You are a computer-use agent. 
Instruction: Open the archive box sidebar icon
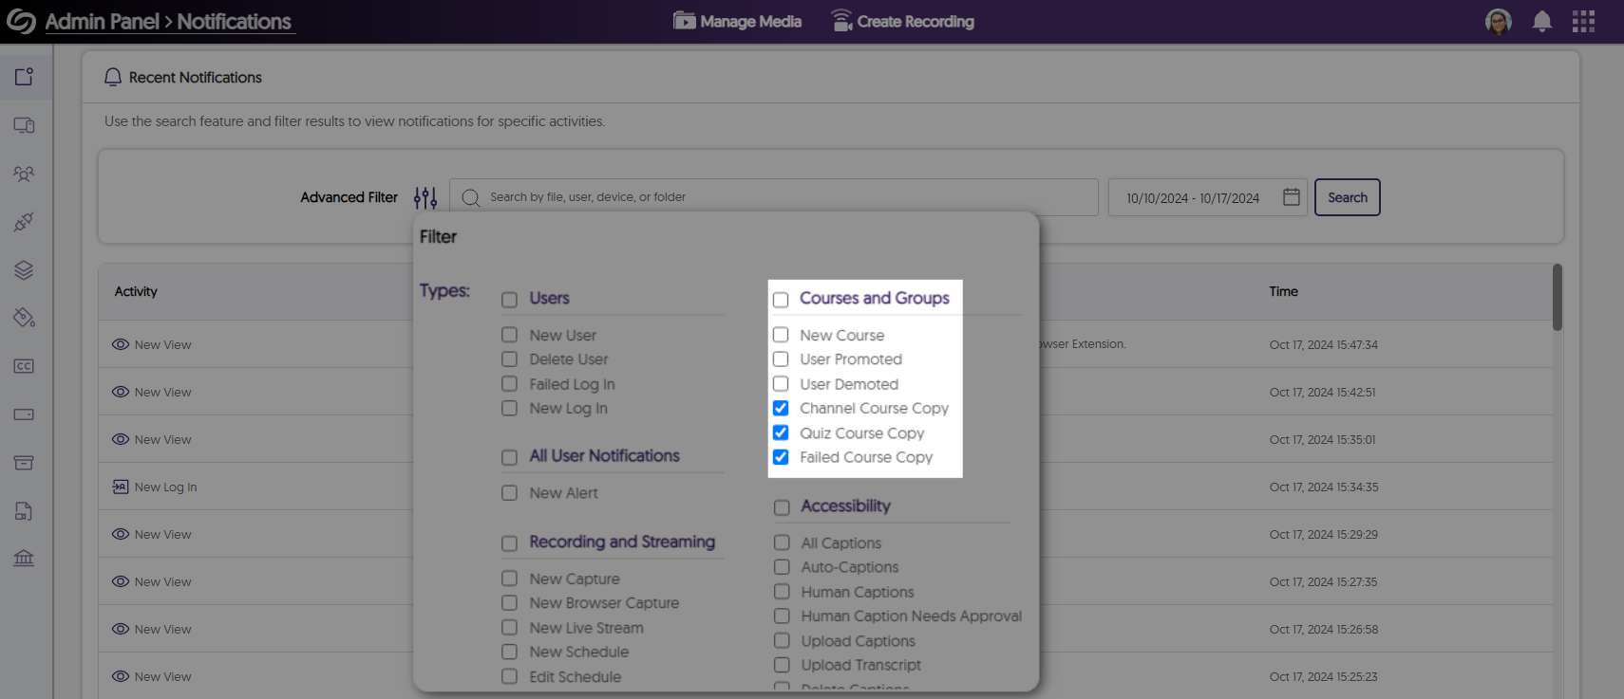(x=24, y=463)
